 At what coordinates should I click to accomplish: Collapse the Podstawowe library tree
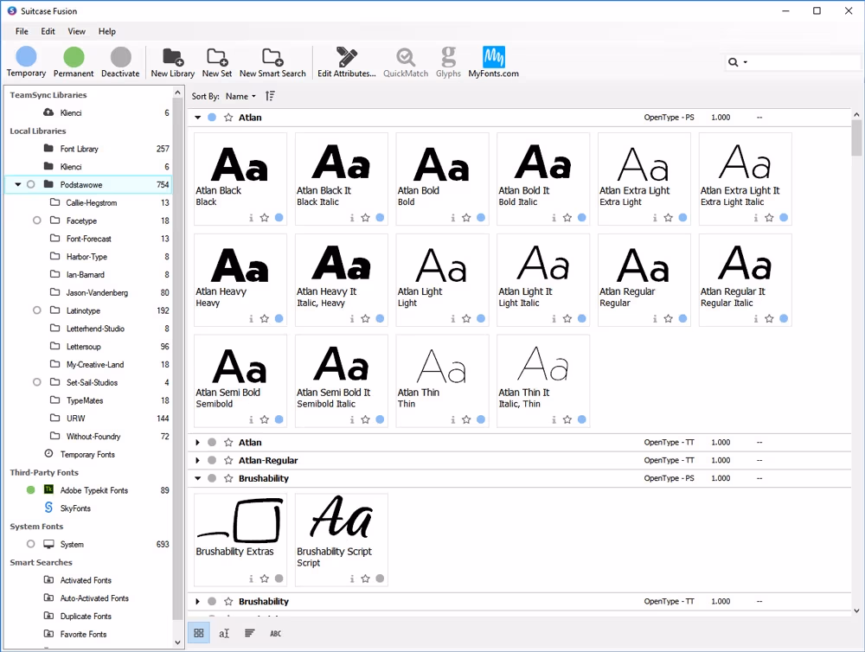tap(18, 184)
